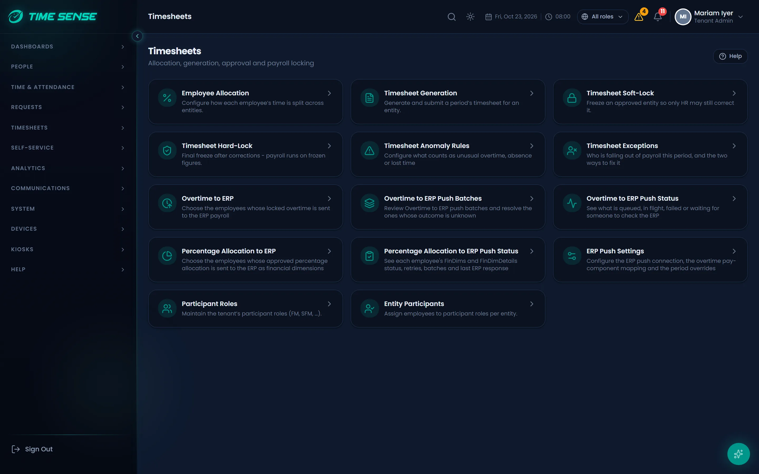759x474 pixels.
Task: Expand the System sidebar section
Action: tap(68, 209)
